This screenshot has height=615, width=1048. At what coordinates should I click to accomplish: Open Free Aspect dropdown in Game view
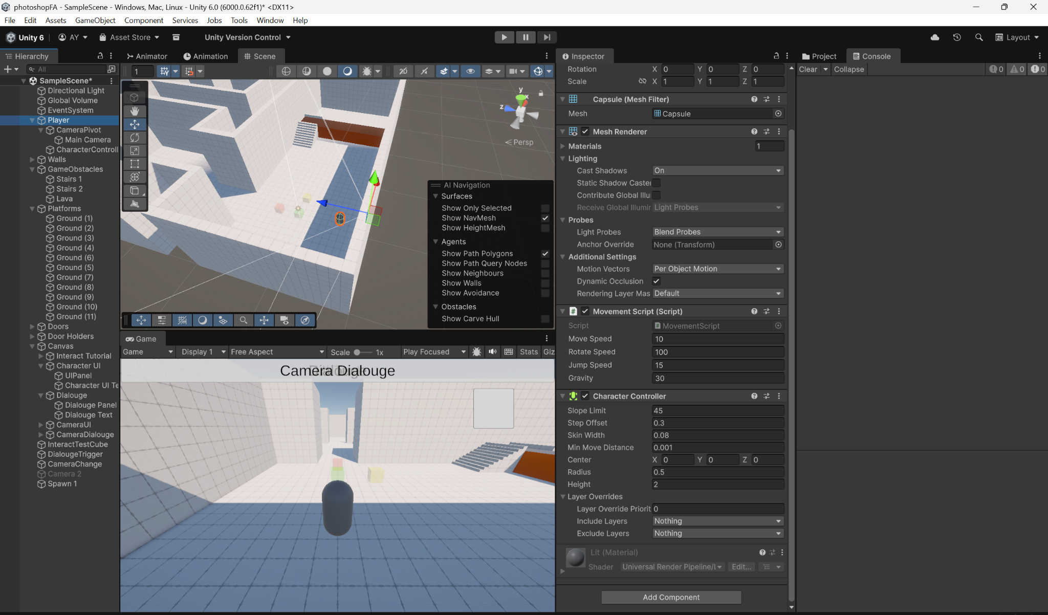[x=277, y=352]
